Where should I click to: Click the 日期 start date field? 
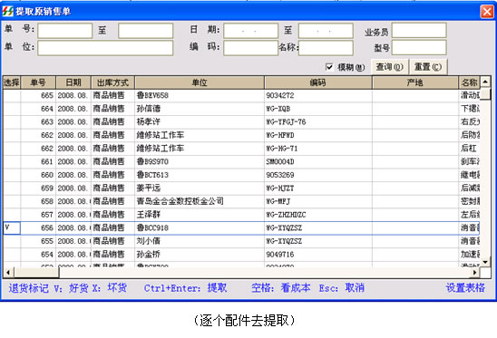click(250, 31)
